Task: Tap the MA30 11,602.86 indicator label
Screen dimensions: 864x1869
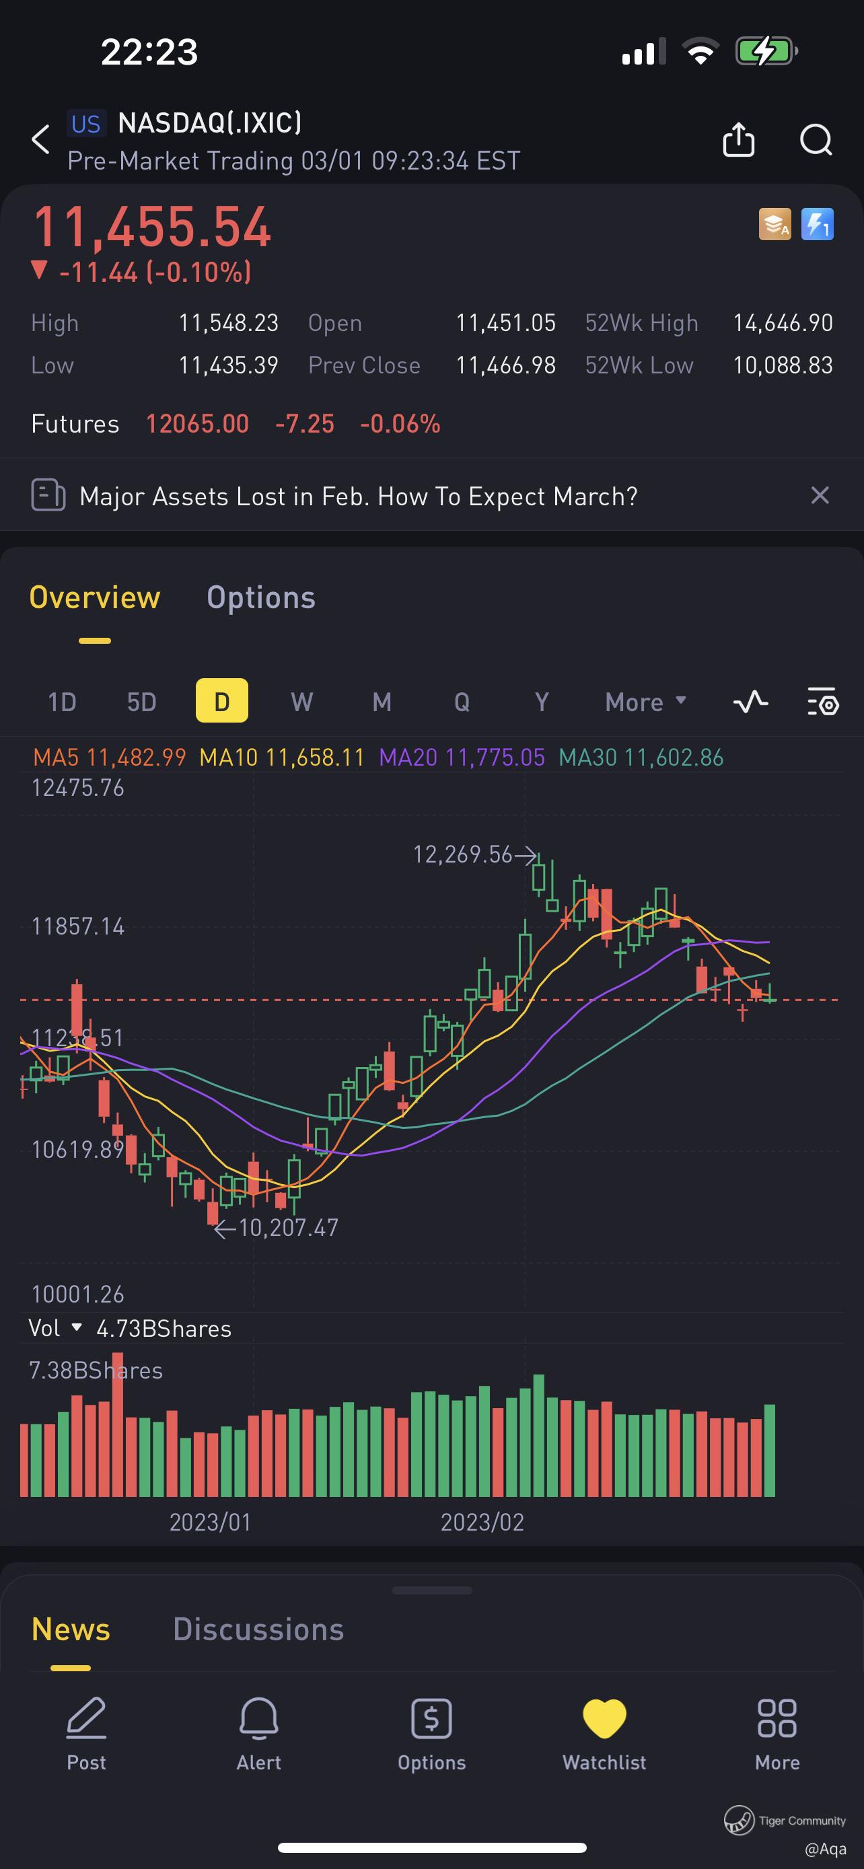Action: click(641, 758)
